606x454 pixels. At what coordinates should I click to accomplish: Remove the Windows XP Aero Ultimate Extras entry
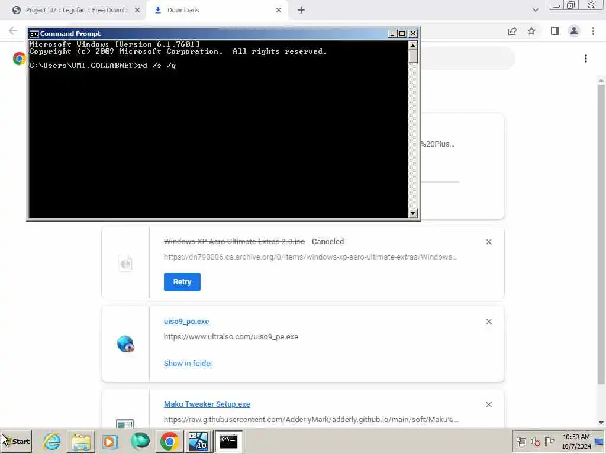(x=489, y=242)
